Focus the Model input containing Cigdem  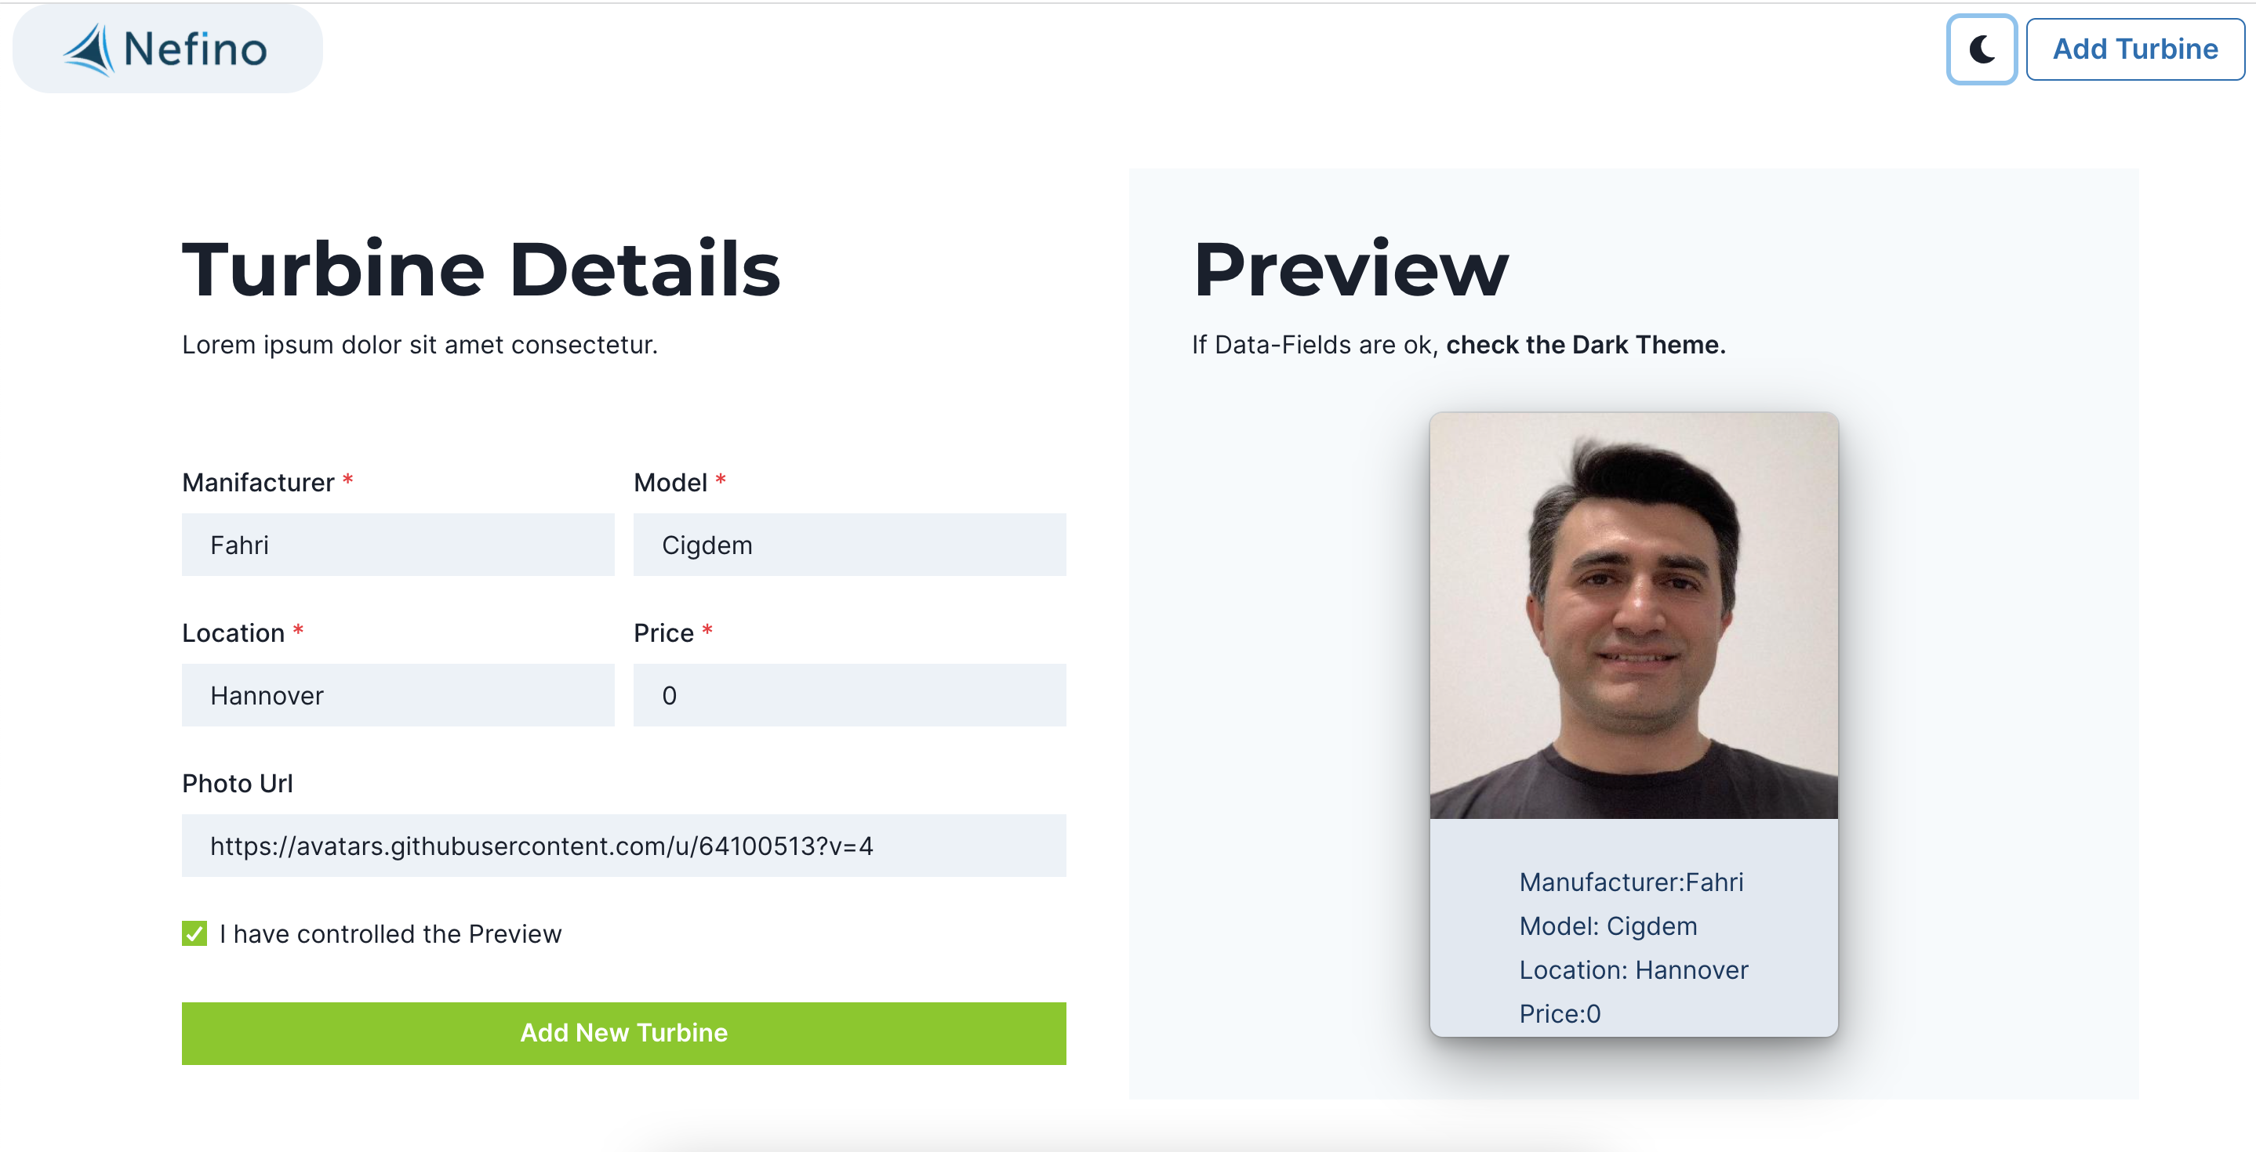pyautogui.click(x=848, y=545)
